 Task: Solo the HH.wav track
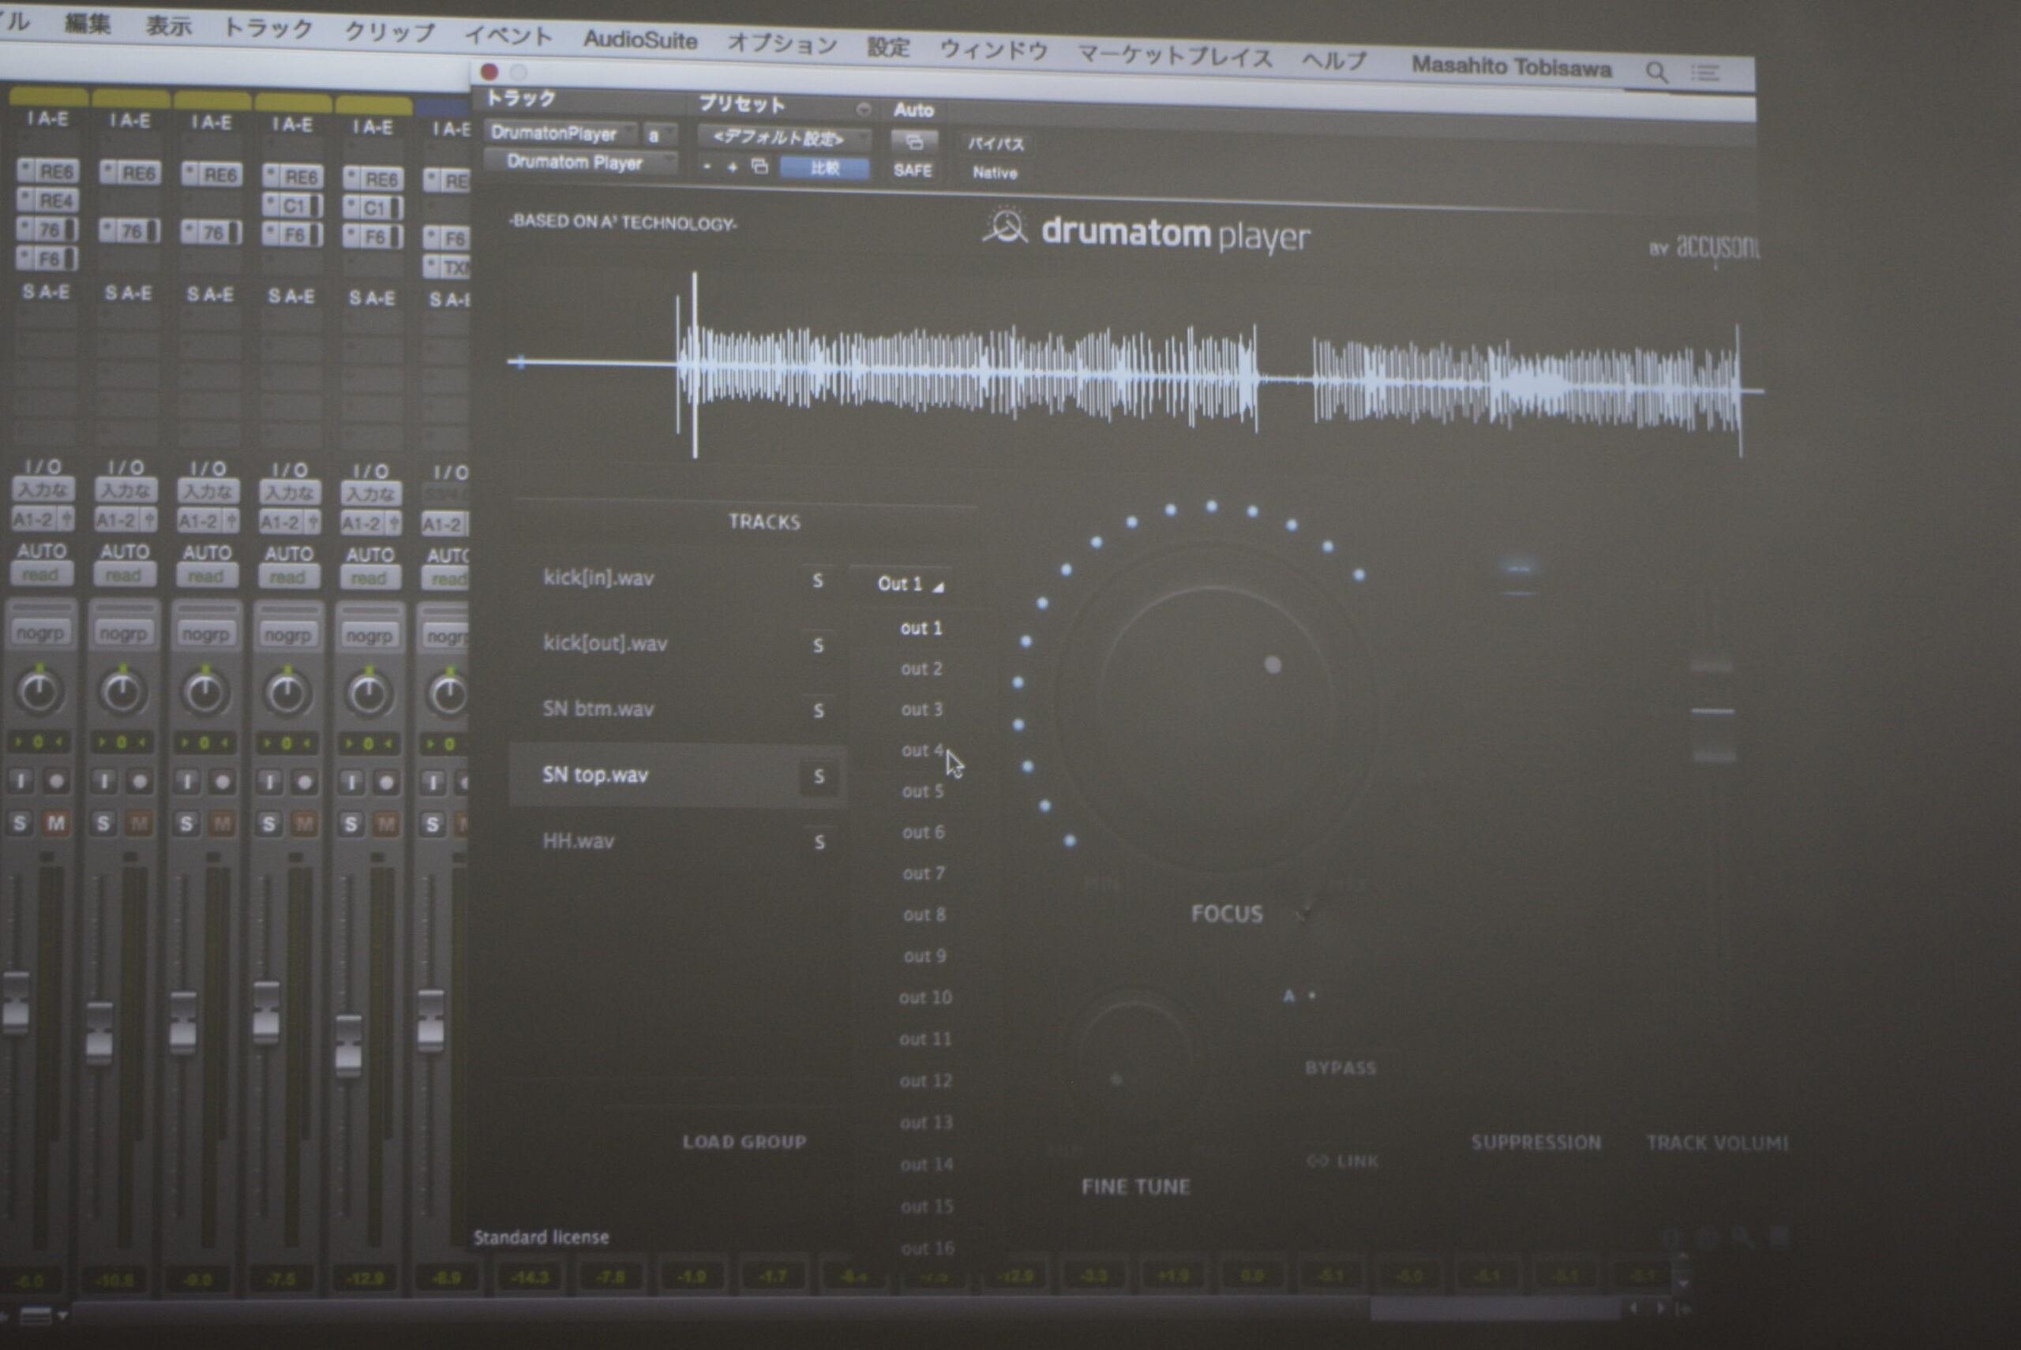click(x=819, y=841)
